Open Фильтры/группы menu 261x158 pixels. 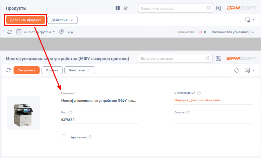coord(39,32)
